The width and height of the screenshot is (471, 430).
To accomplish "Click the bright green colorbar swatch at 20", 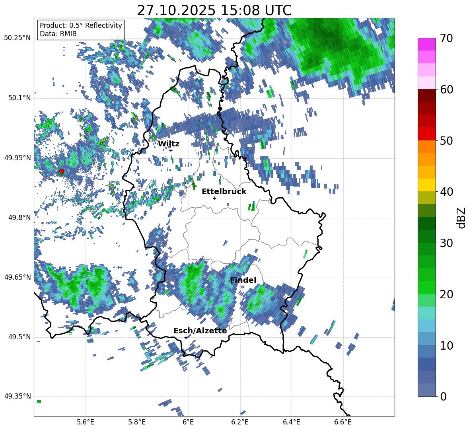I will point(426,287).
